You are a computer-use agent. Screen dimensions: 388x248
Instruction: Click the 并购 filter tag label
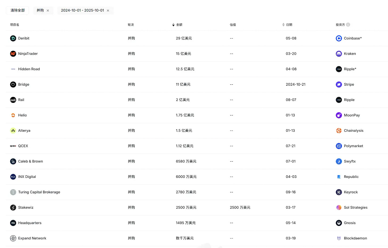[40, 10]
